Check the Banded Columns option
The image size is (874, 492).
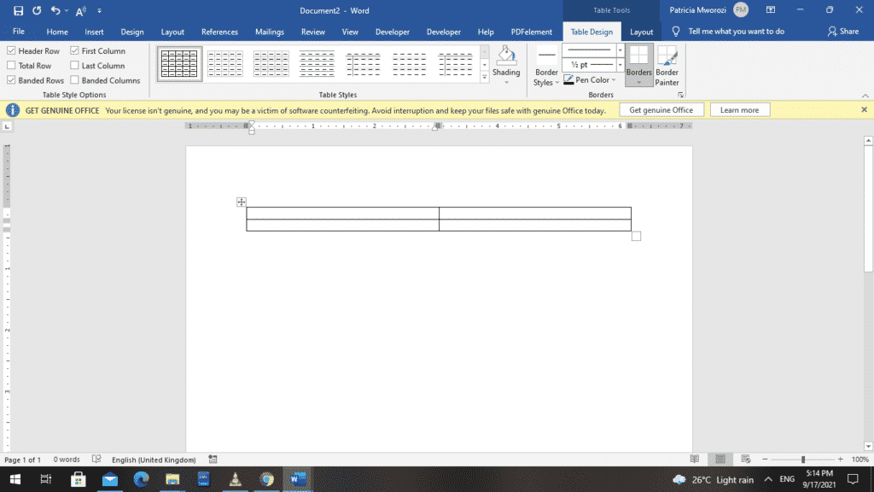tap(76, 79)
